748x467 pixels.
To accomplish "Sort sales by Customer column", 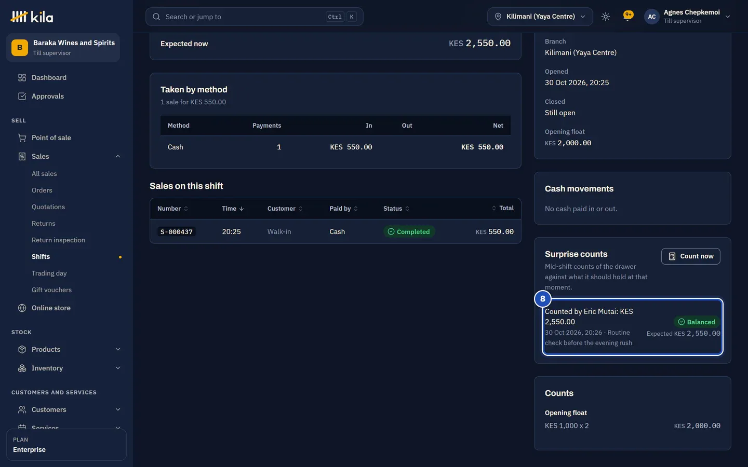I will (285, 209).
